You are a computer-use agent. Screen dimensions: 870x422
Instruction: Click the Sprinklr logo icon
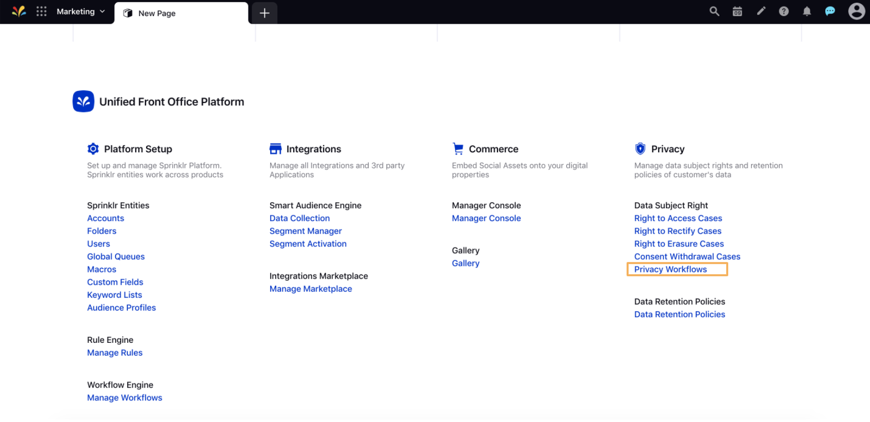click(19, 11)
